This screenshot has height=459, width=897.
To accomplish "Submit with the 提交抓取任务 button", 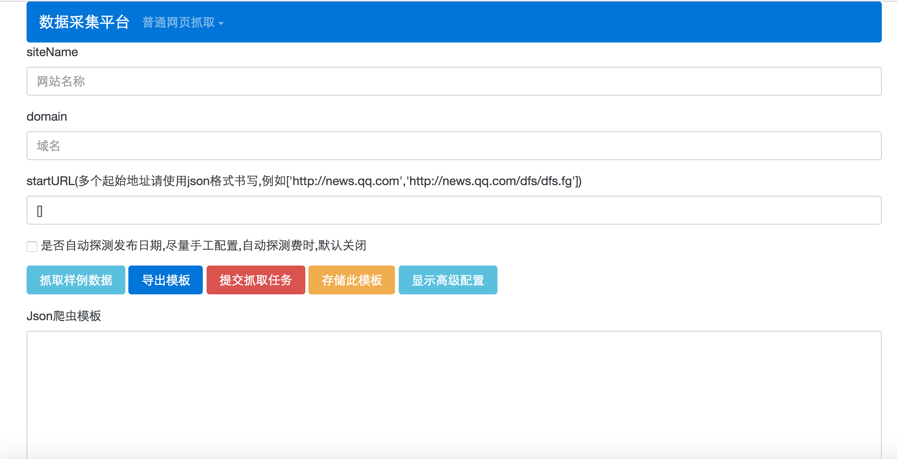I will pyautogui.click(x=256, y=280).
